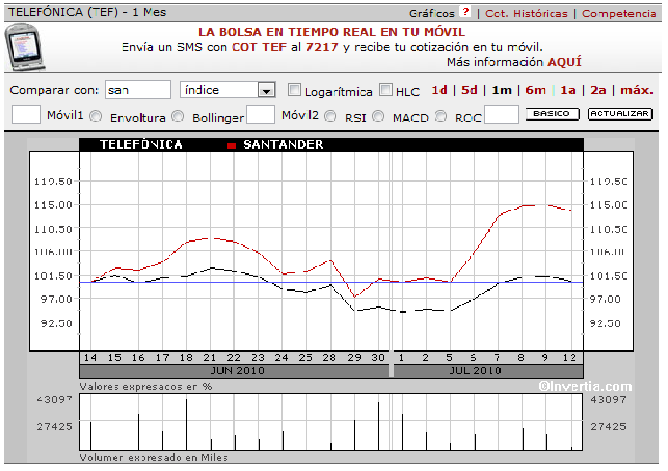Select the Envoltura radio button
668x471 pixels.
click(177, 116)
